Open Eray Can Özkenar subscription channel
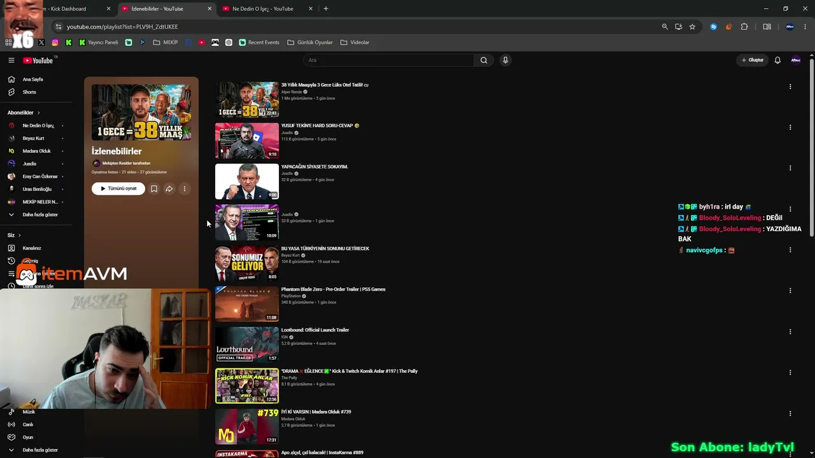815x458 pixels. (x=40, y=176)
